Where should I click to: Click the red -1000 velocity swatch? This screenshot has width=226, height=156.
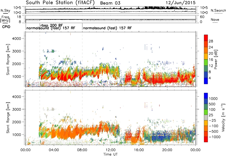click(206, 139)
